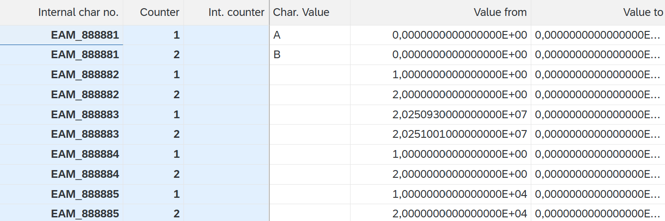
Task: Select the Char. Value cell containing B
Action: pyautogui.click(x=309, y=55)
